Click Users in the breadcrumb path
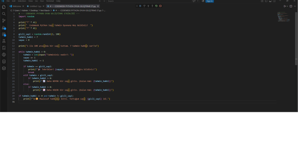The width and height of the screenshot is (298, 167). pos(17,10)
